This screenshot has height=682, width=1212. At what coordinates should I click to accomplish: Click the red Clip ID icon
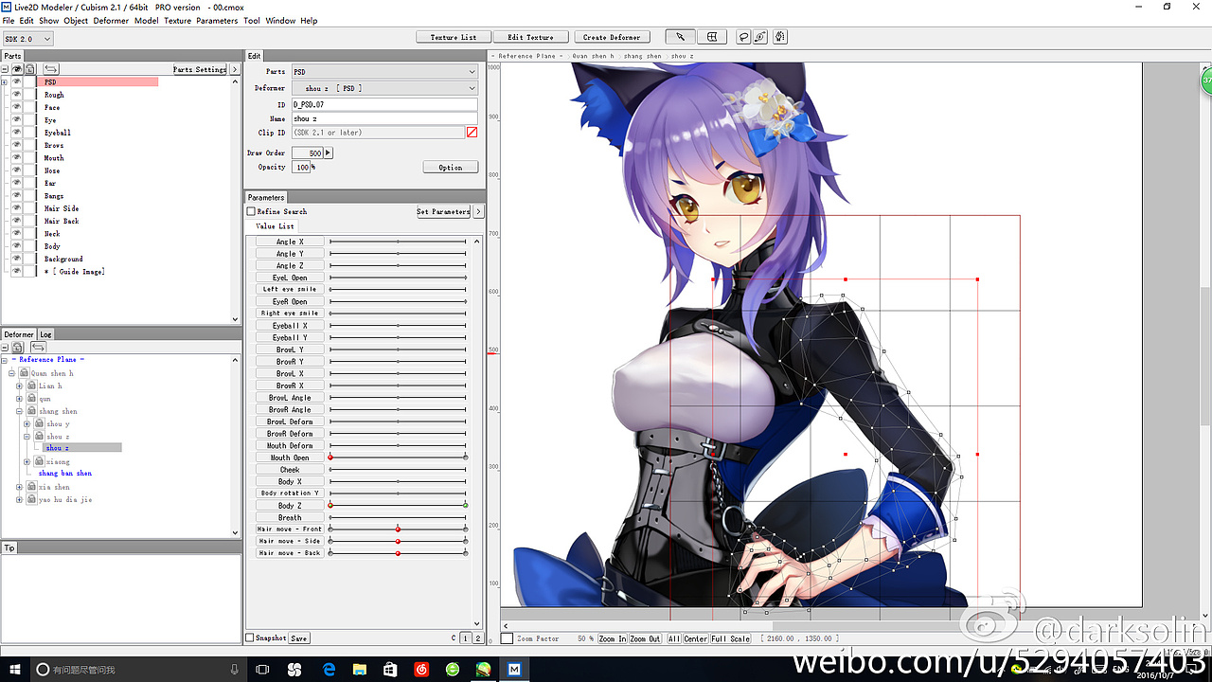pos(472,133)
